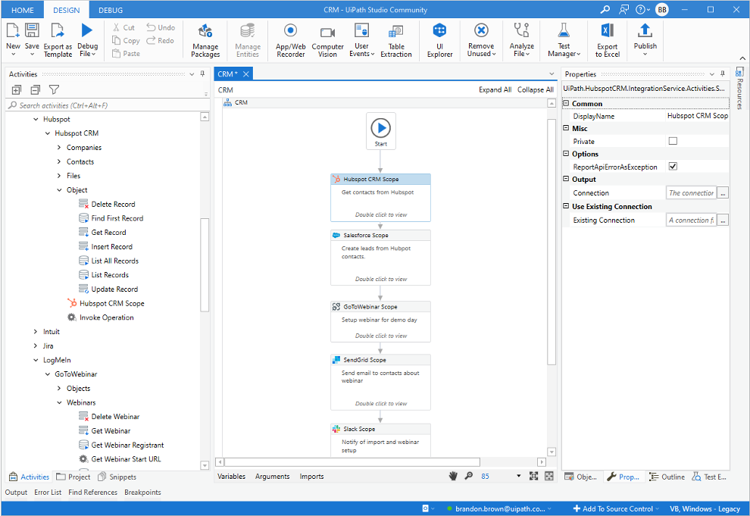Click the Publish button
This screenshot has height=516, width=750.
click(645, 41)
